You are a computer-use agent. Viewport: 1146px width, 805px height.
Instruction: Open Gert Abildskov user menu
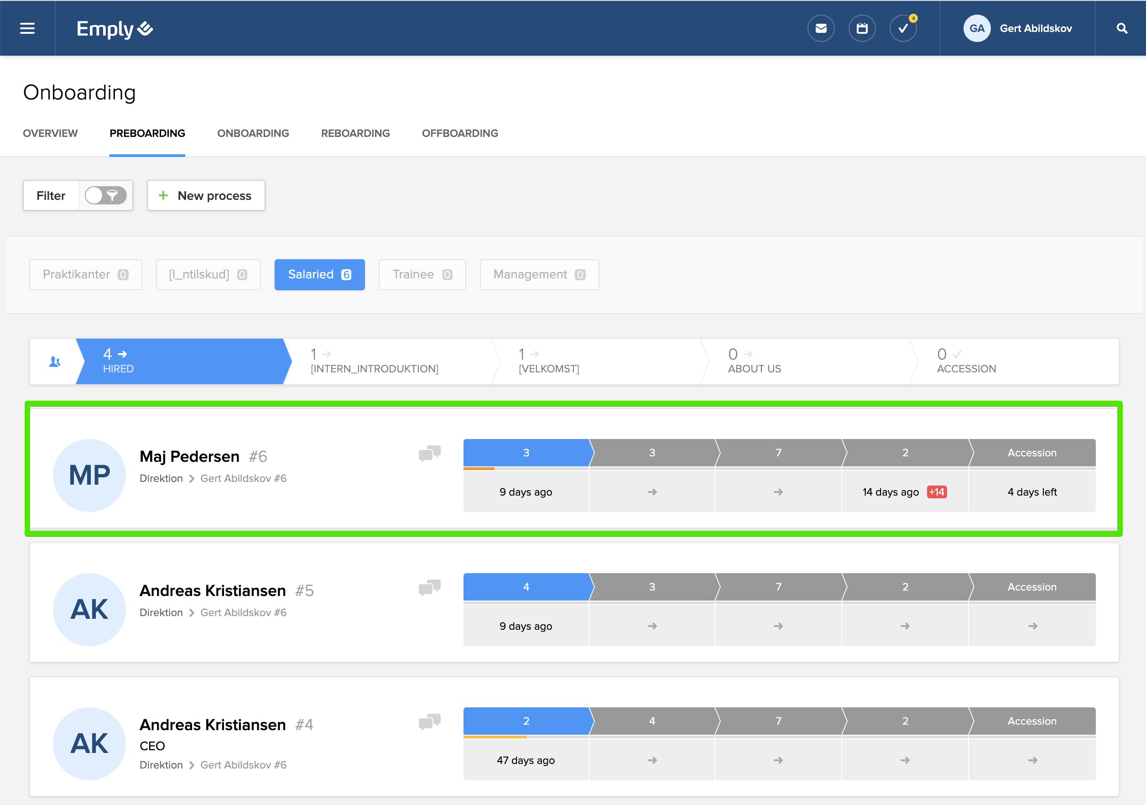click(1017, 28)
